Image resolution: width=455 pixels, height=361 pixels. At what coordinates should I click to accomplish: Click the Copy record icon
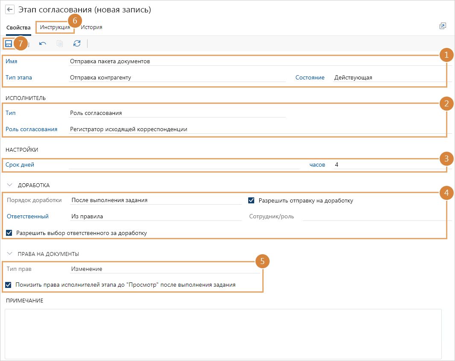(60, 43)
